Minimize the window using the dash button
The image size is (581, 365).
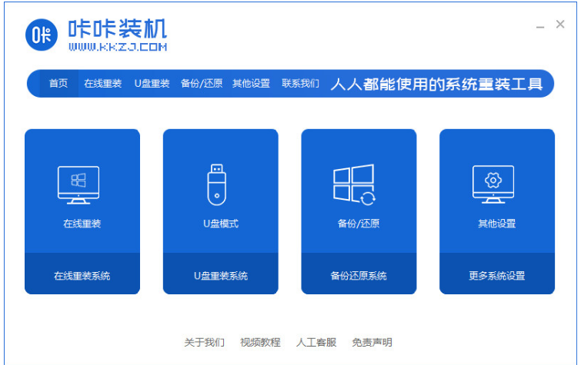539,25
